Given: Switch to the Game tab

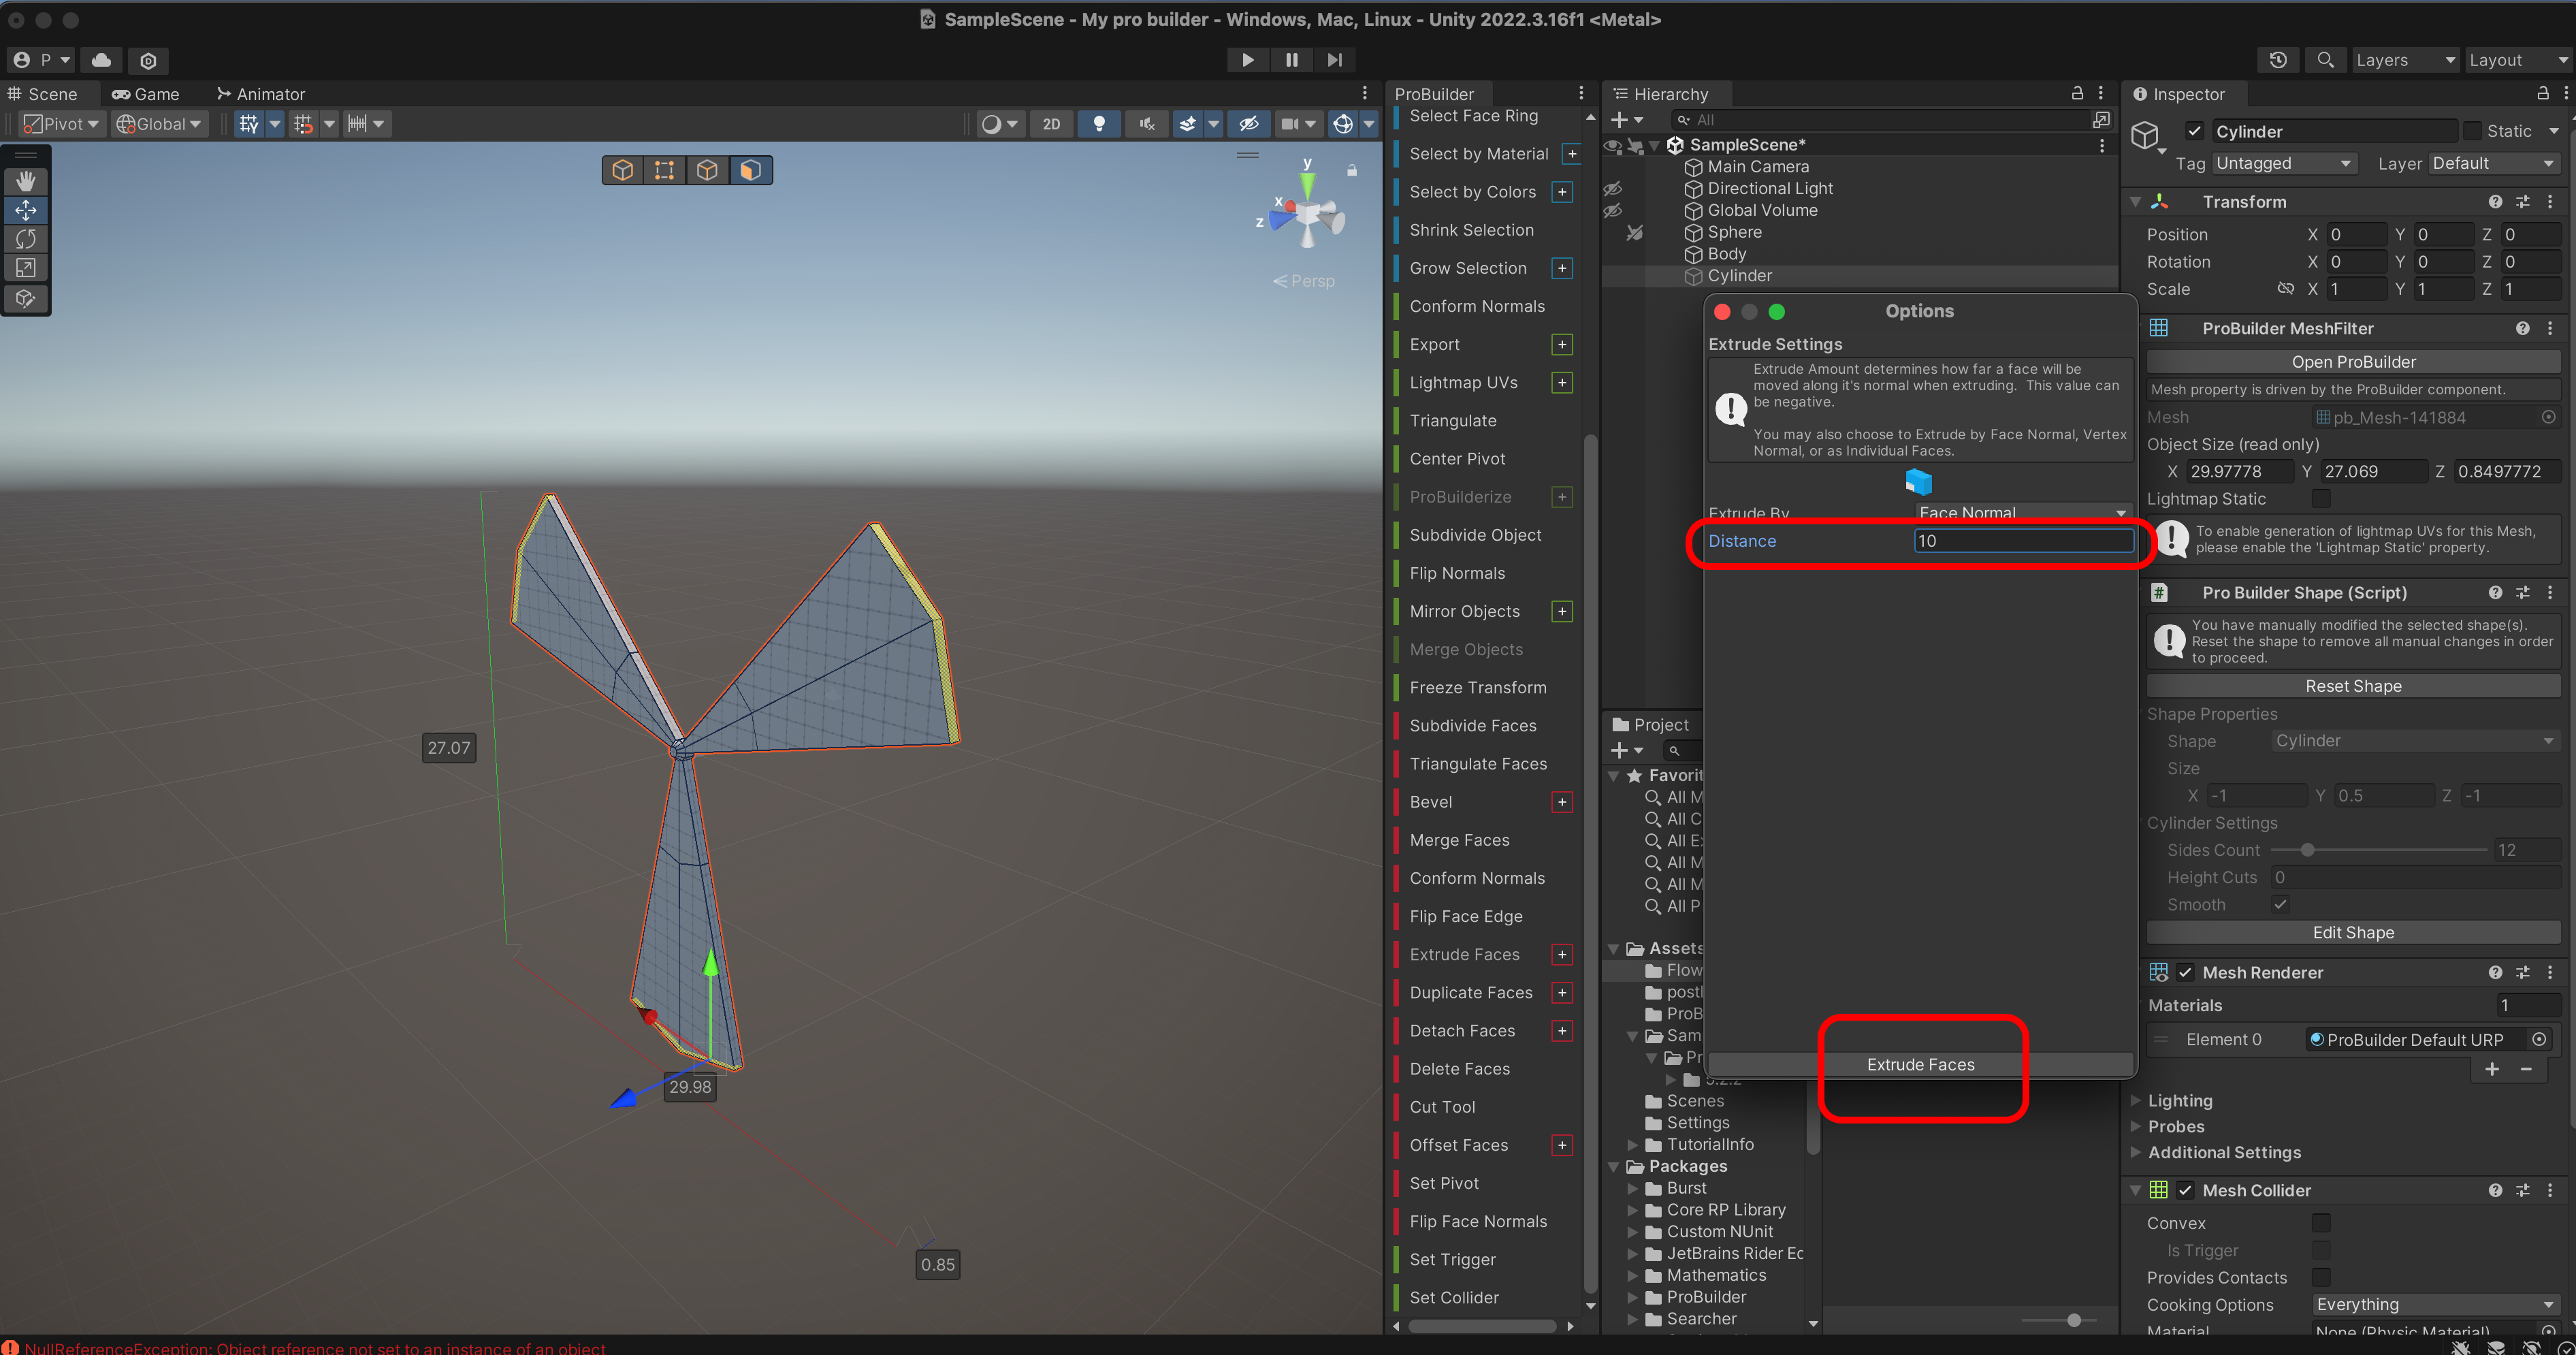Looking at the screenshot, I should [x=146, y=94].
